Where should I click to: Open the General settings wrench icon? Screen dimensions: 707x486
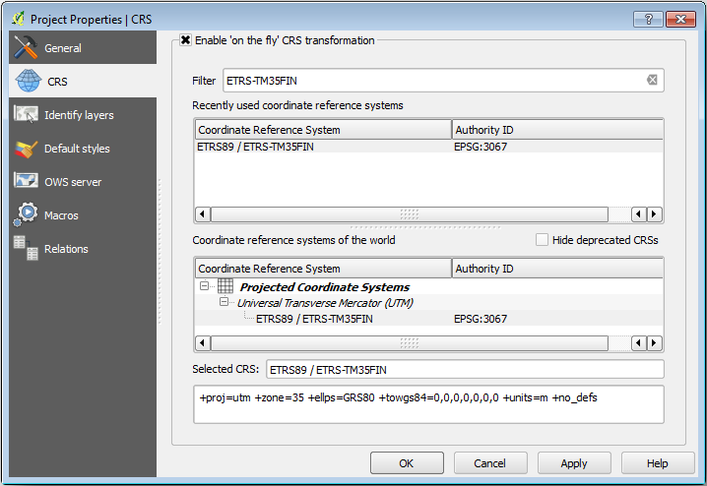27,48
